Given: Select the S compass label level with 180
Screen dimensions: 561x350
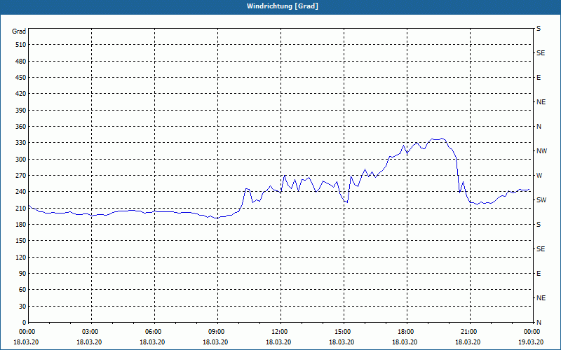Looking at the screenshot, I should click(539, 225).
